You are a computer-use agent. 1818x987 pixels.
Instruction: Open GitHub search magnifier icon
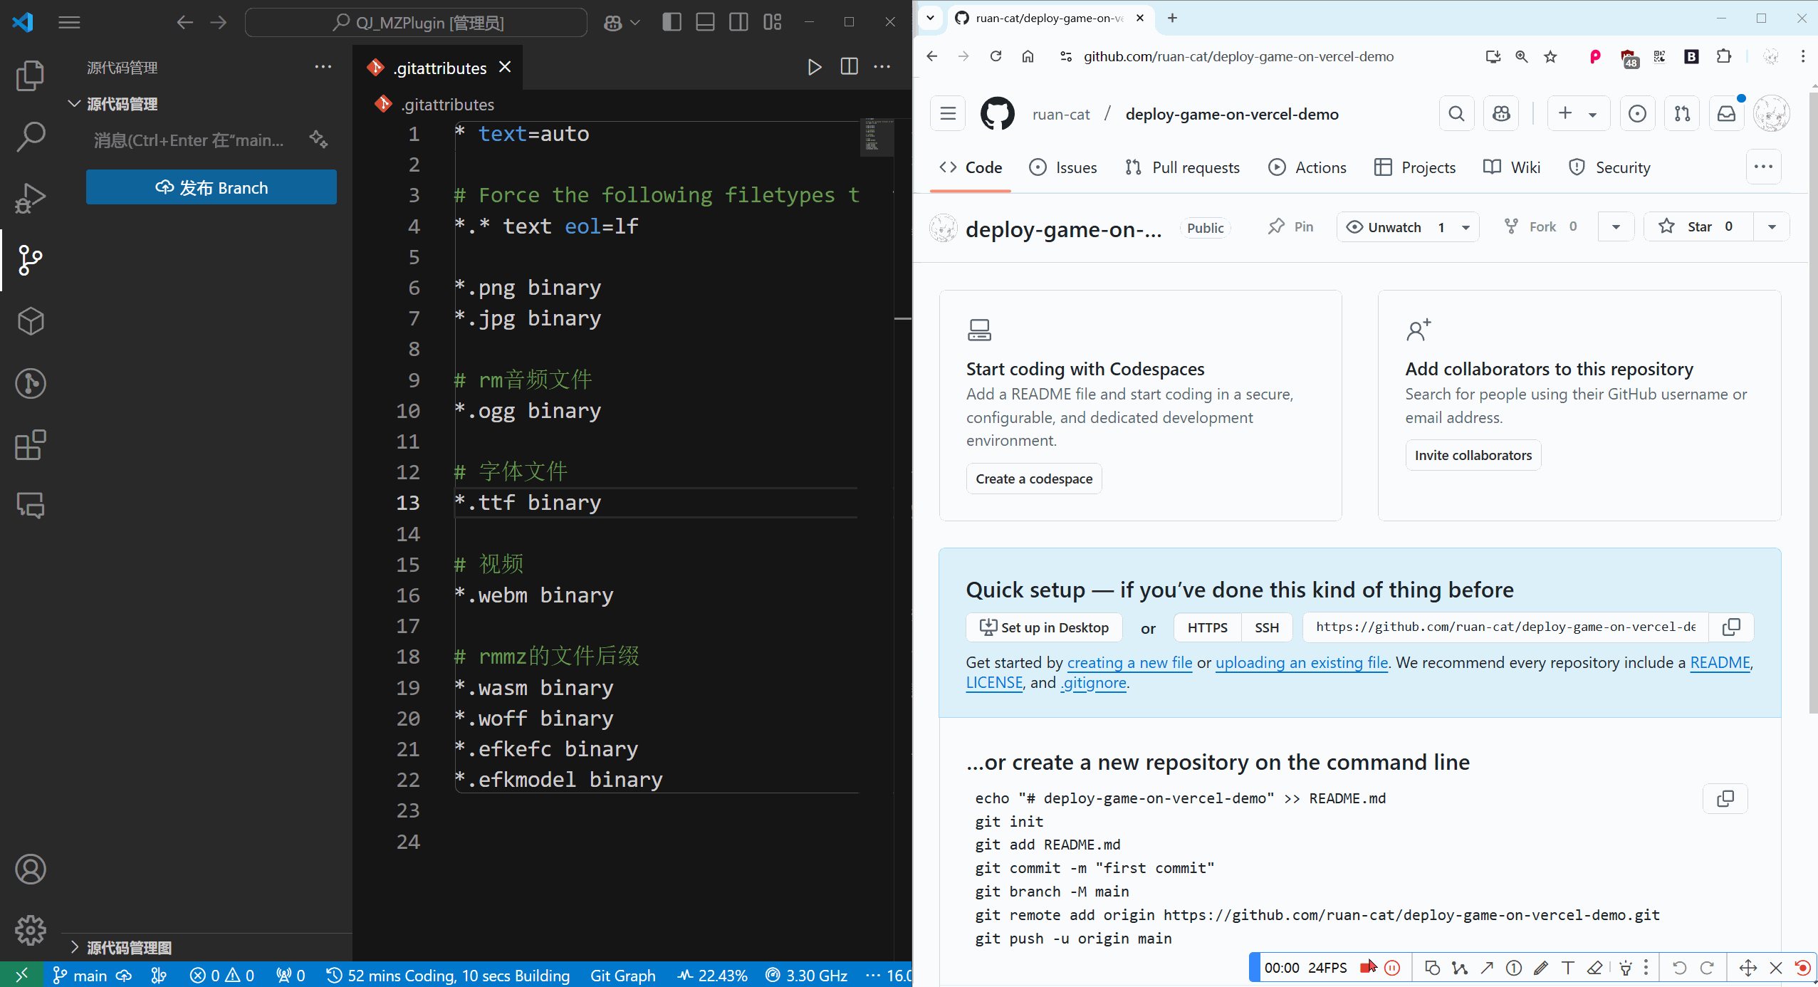point(1457,113)
